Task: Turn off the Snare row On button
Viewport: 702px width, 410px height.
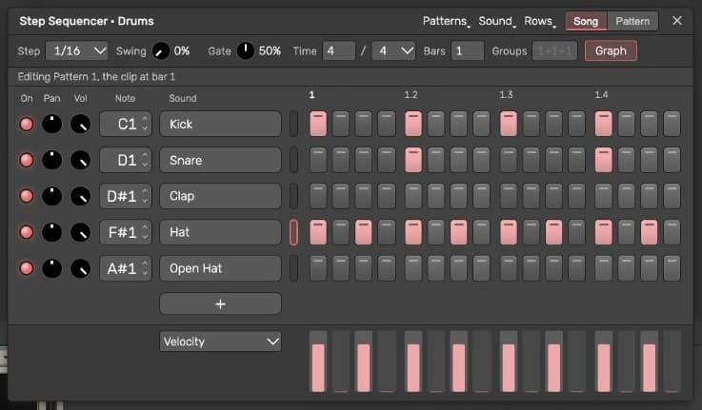Action: tap(27, 160)
